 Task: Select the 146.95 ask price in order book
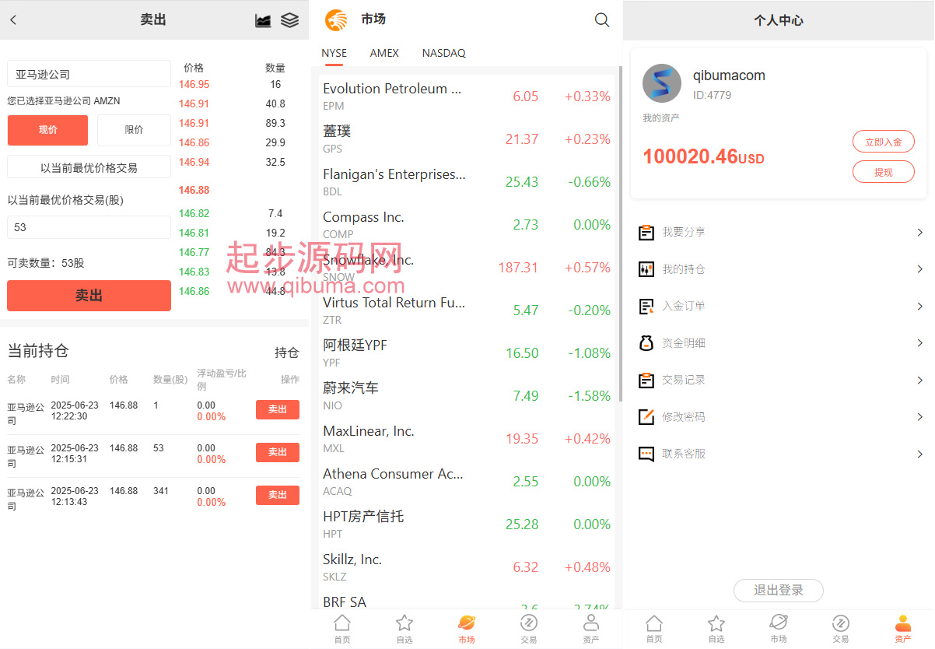[194, 84]
